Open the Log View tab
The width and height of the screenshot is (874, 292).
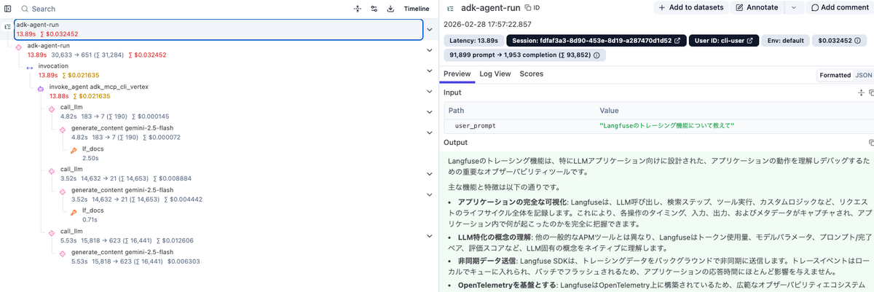[495, 74]
